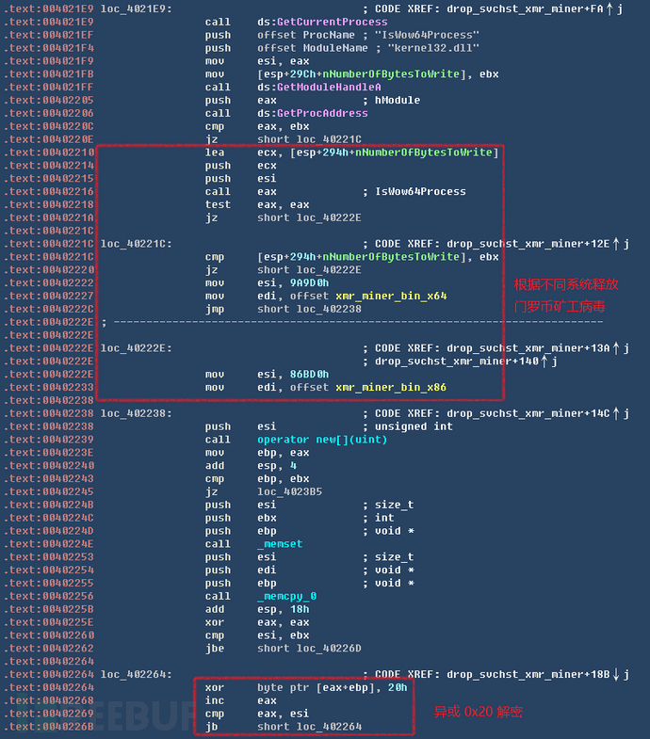The image size is (650, 739).
Task: Click the loc_40222E label definition
Action: tap(136, 348)
